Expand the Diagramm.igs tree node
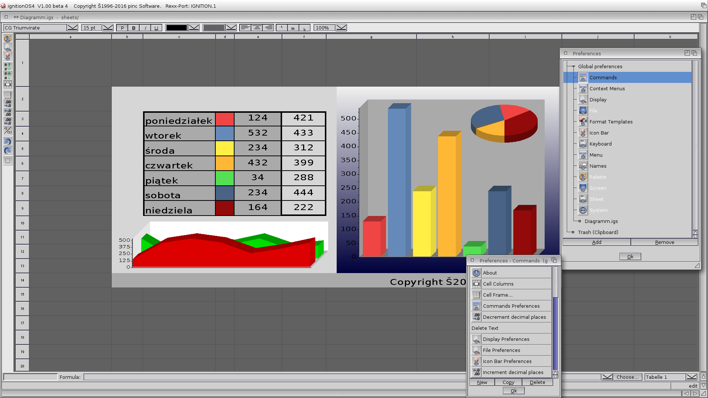The image size is (708, 398). pyautogui.click(x=580, y=221)
